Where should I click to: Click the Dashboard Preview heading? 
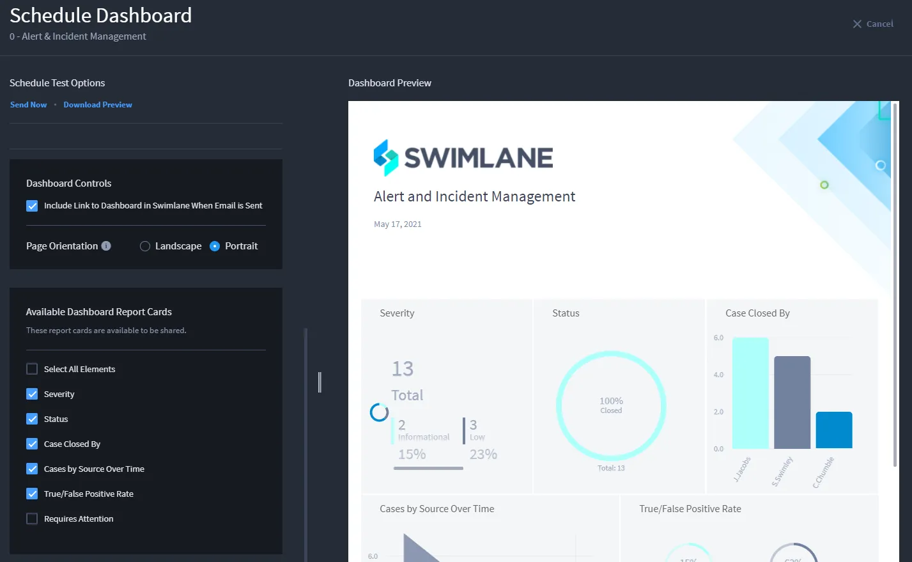tap(390, 83)
